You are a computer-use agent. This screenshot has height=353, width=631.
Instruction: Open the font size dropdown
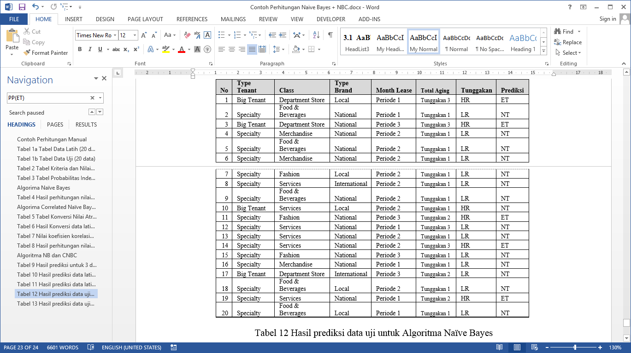click(135, 35)
